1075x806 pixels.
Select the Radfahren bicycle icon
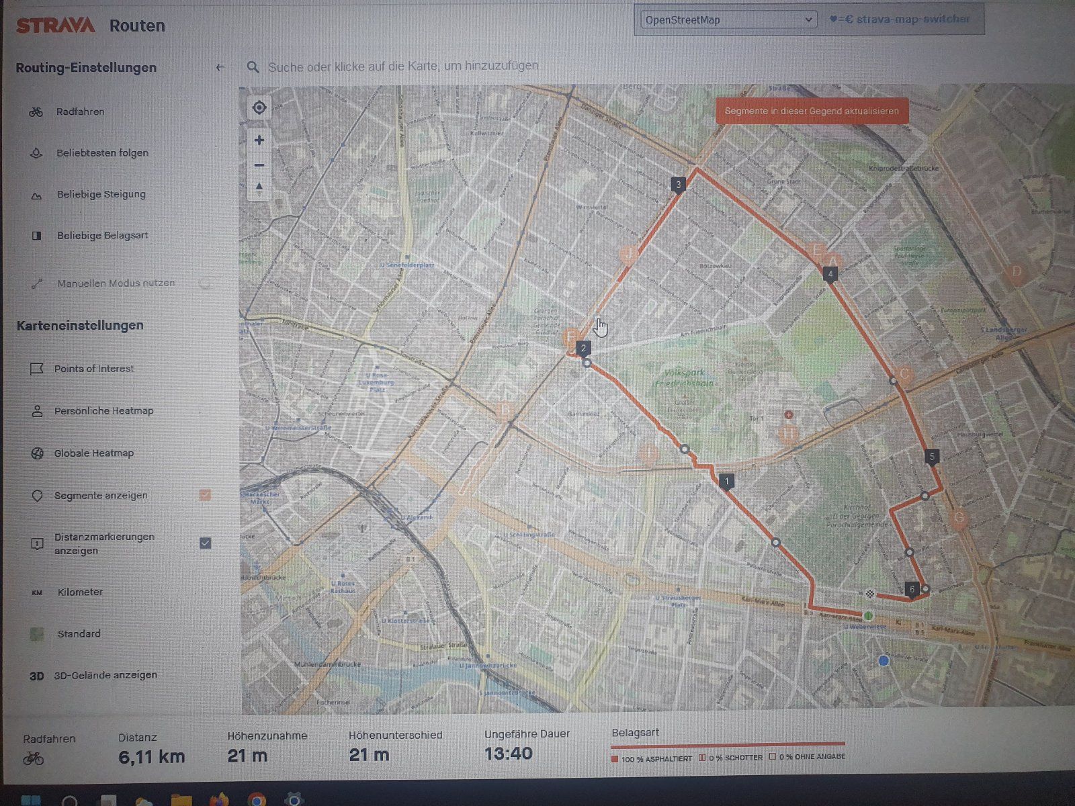36,112
